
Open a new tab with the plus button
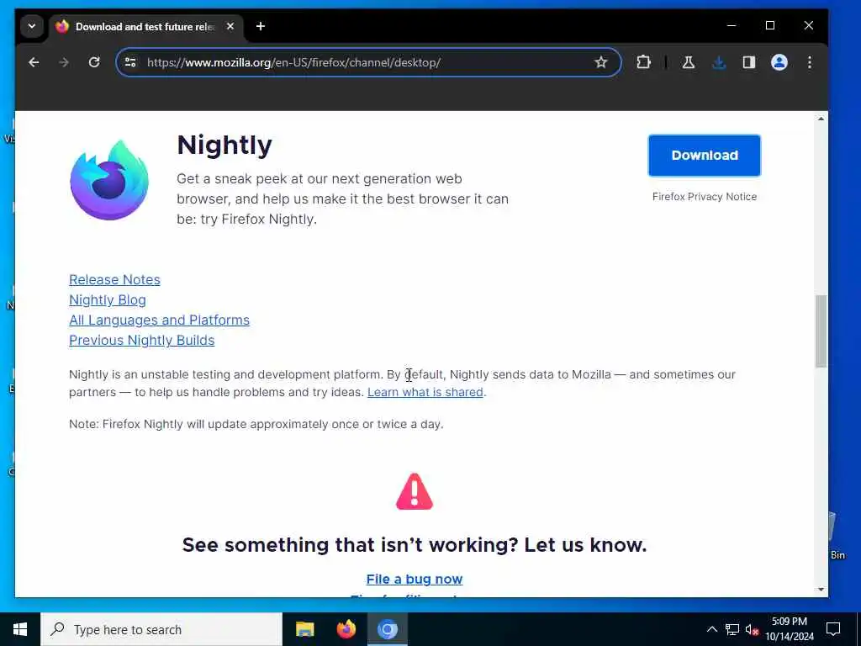click(x=261, y=26)
